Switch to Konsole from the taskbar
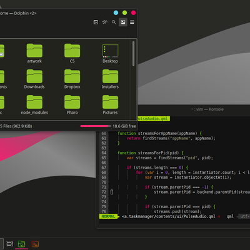 coord(35,244)
